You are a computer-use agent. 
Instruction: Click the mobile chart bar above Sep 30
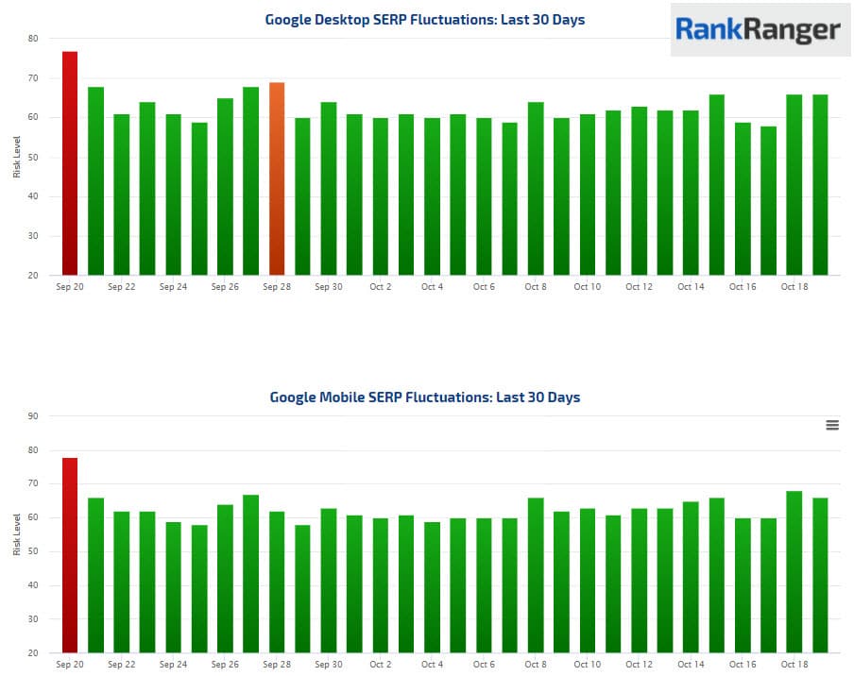[329, 581]
